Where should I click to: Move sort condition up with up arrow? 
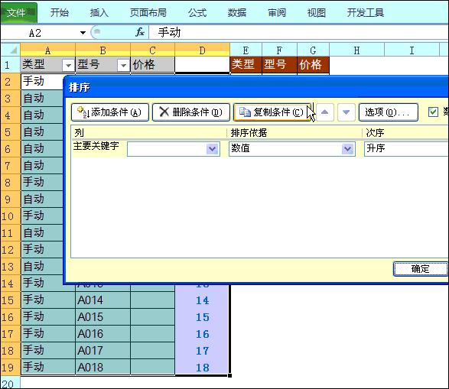click(324, 112)
